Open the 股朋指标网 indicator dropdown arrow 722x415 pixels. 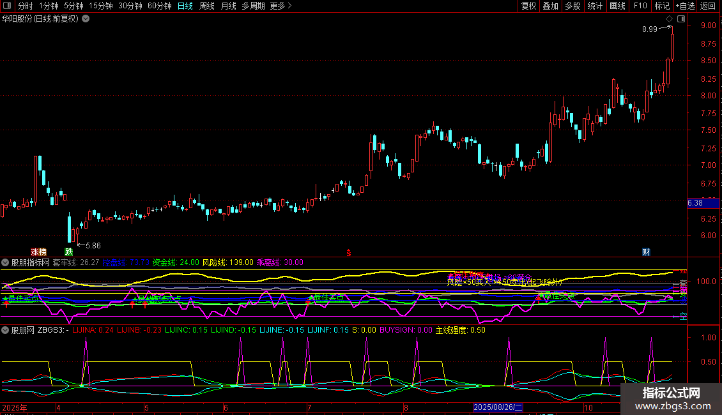pos(6,262)
